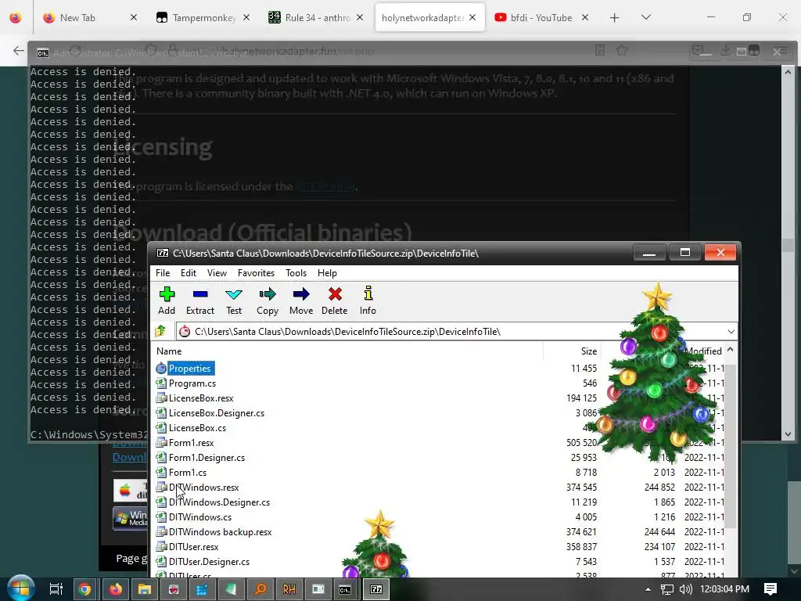This screenshot has height=601, width=801.
Task: Click the Add button in 7-Zip toolbar
Action: click(x=167, y=300)
